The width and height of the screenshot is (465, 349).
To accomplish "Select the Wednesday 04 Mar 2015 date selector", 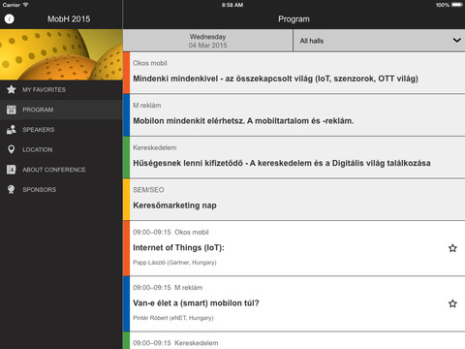I will tap(207, 41).
